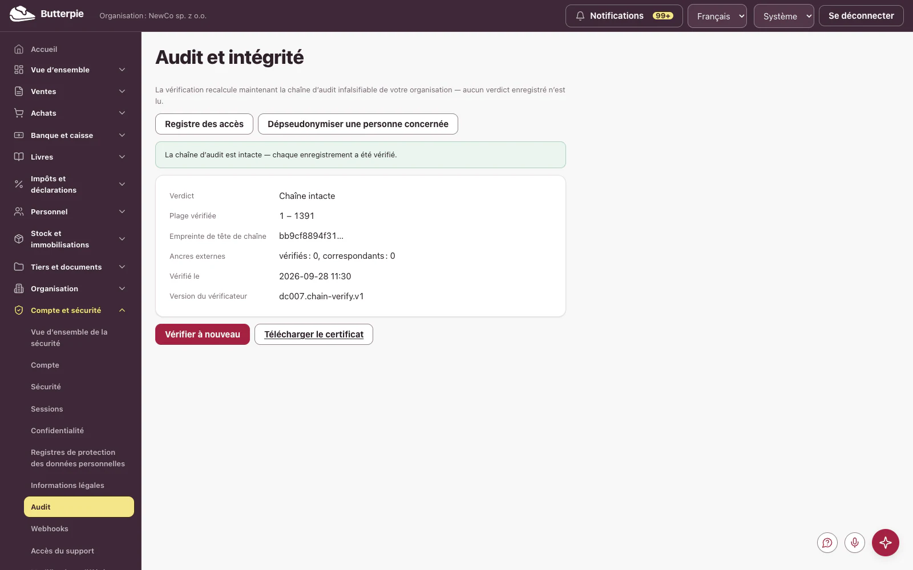Click the Accueil home icon
The width and height of the screenshot is (913, 570).
[19, 49]
